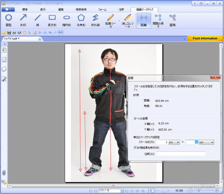Viewport: 224px width, 194px height.
Task: Go to the next page button
Action: (x=127, y=191)
